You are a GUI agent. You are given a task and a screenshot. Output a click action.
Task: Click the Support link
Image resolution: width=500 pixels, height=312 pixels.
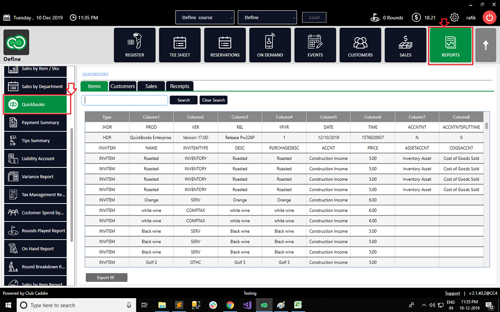click(x=452, y=293)
